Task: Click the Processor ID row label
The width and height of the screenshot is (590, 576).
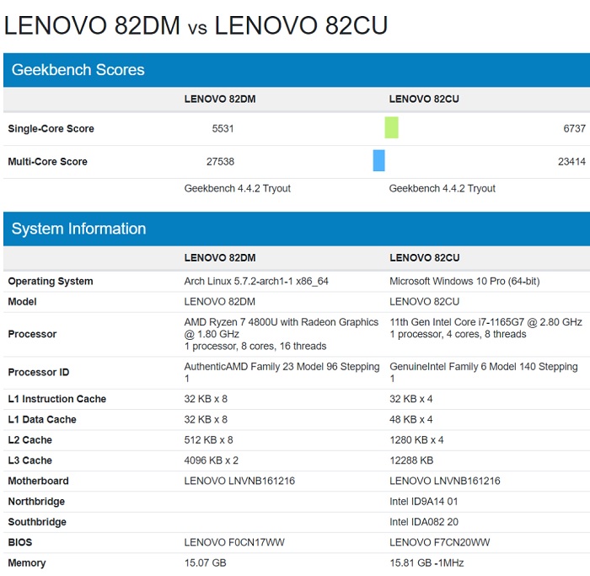Action: tap(39, 372)
